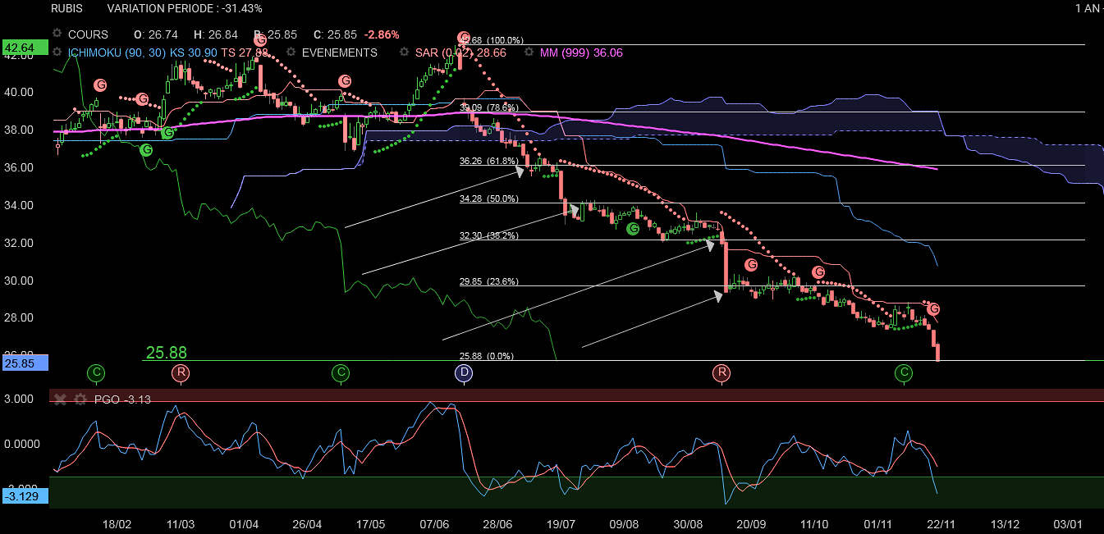The height and width of the screenshot is (534, 1104).
Task: Click the latest red G marker near 22/11
Action: [933, 309]
